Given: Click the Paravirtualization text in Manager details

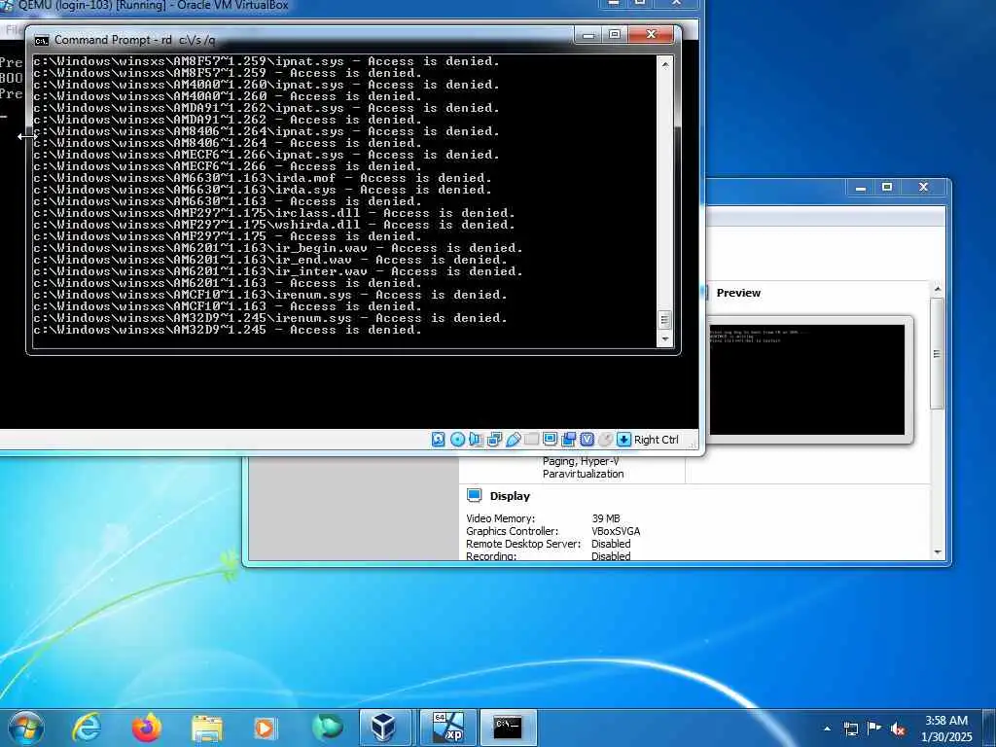Looking at the screenshot, I should [584, 474].
